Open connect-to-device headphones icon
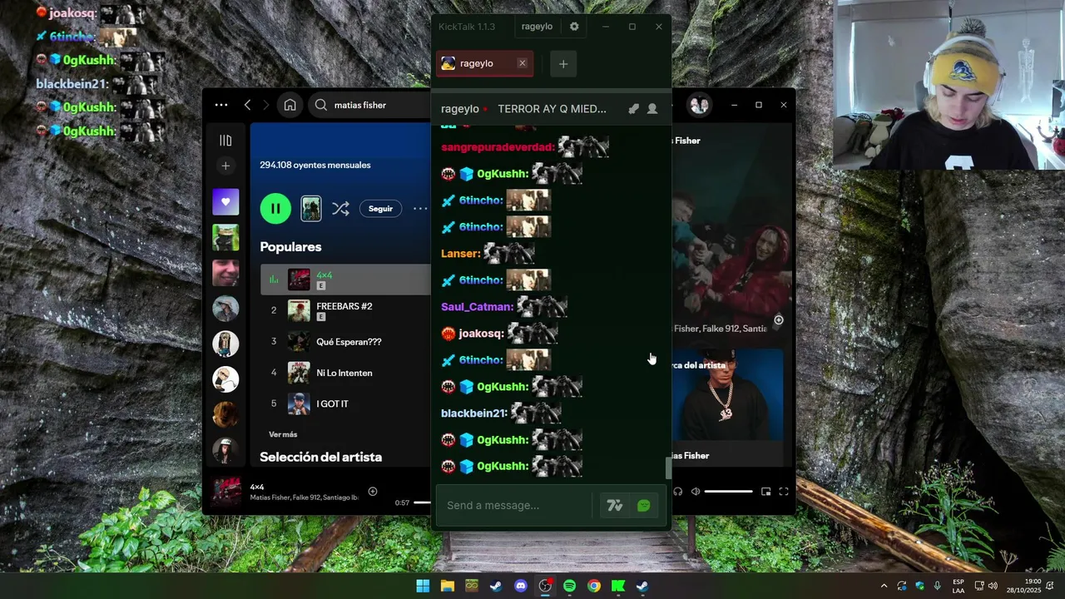The height and width of the screenshot is (599, 1065). click(x=677, y=492)
